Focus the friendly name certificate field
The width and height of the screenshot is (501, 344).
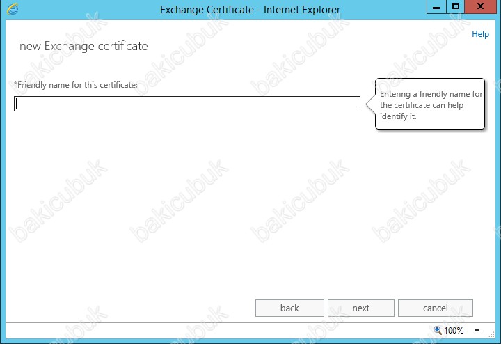[x=187, y=104]
